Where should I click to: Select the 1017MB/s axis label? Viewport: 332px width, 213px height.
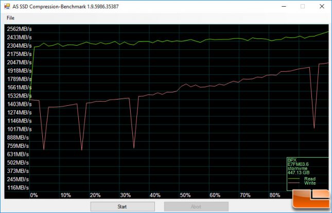pos(19,129)
